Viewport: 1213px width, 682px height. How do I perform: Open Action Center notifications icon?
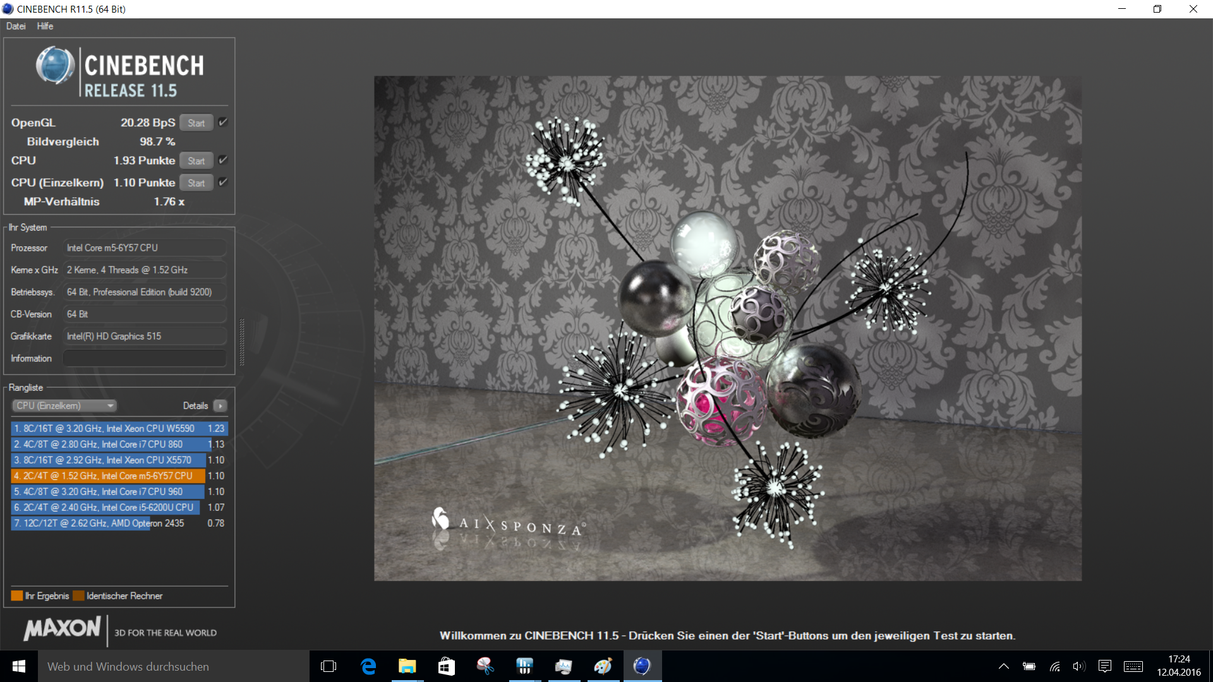pyautogui.click(x=1104, y=666)
